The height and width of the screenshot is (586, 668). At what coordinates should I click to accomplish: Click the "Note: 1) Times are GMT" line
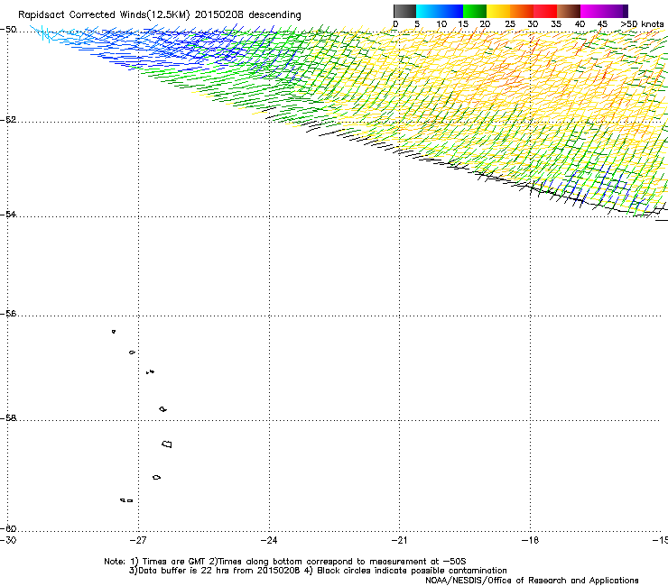click(285, 562)
